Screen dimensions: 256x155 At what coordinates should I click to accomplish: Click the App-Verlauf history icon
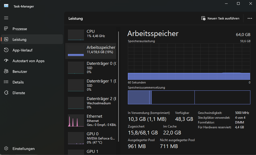click(x=6, y=50)
